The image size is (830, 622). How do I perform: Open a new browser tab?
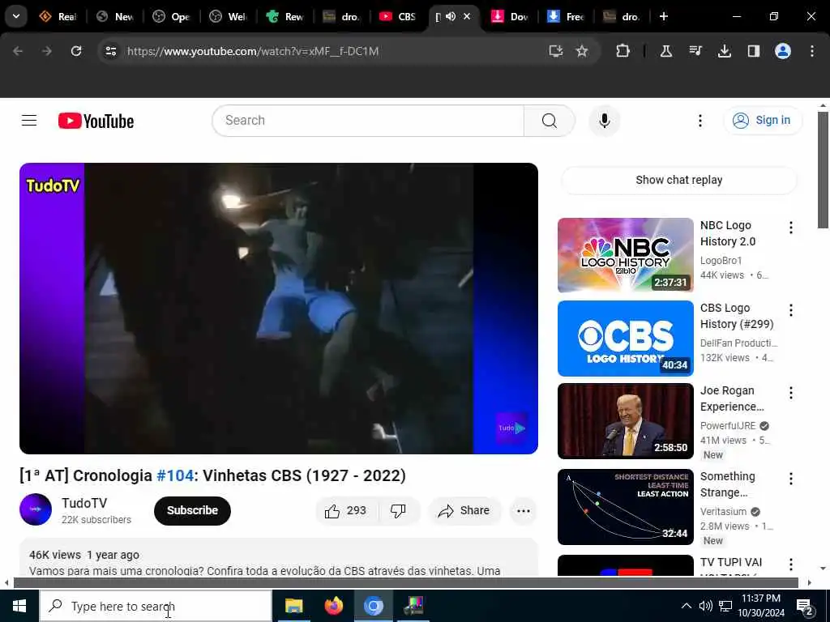tap(663, 16)
